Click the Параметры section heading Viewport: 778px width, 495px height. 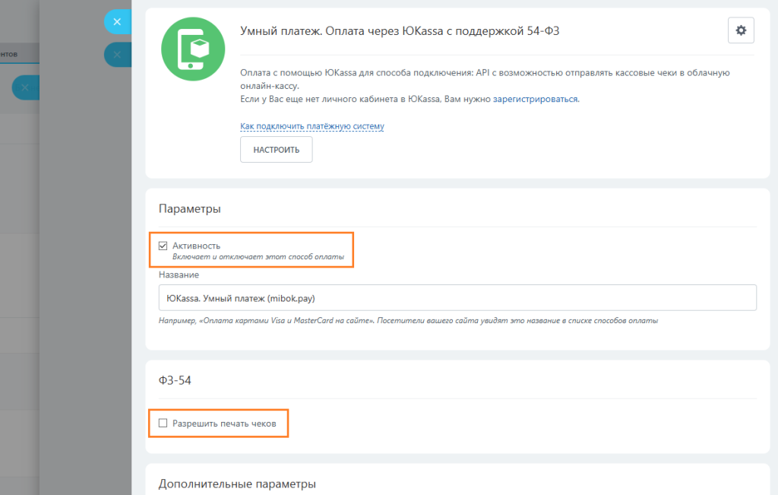pyautogui.click(x=189, y=208)
